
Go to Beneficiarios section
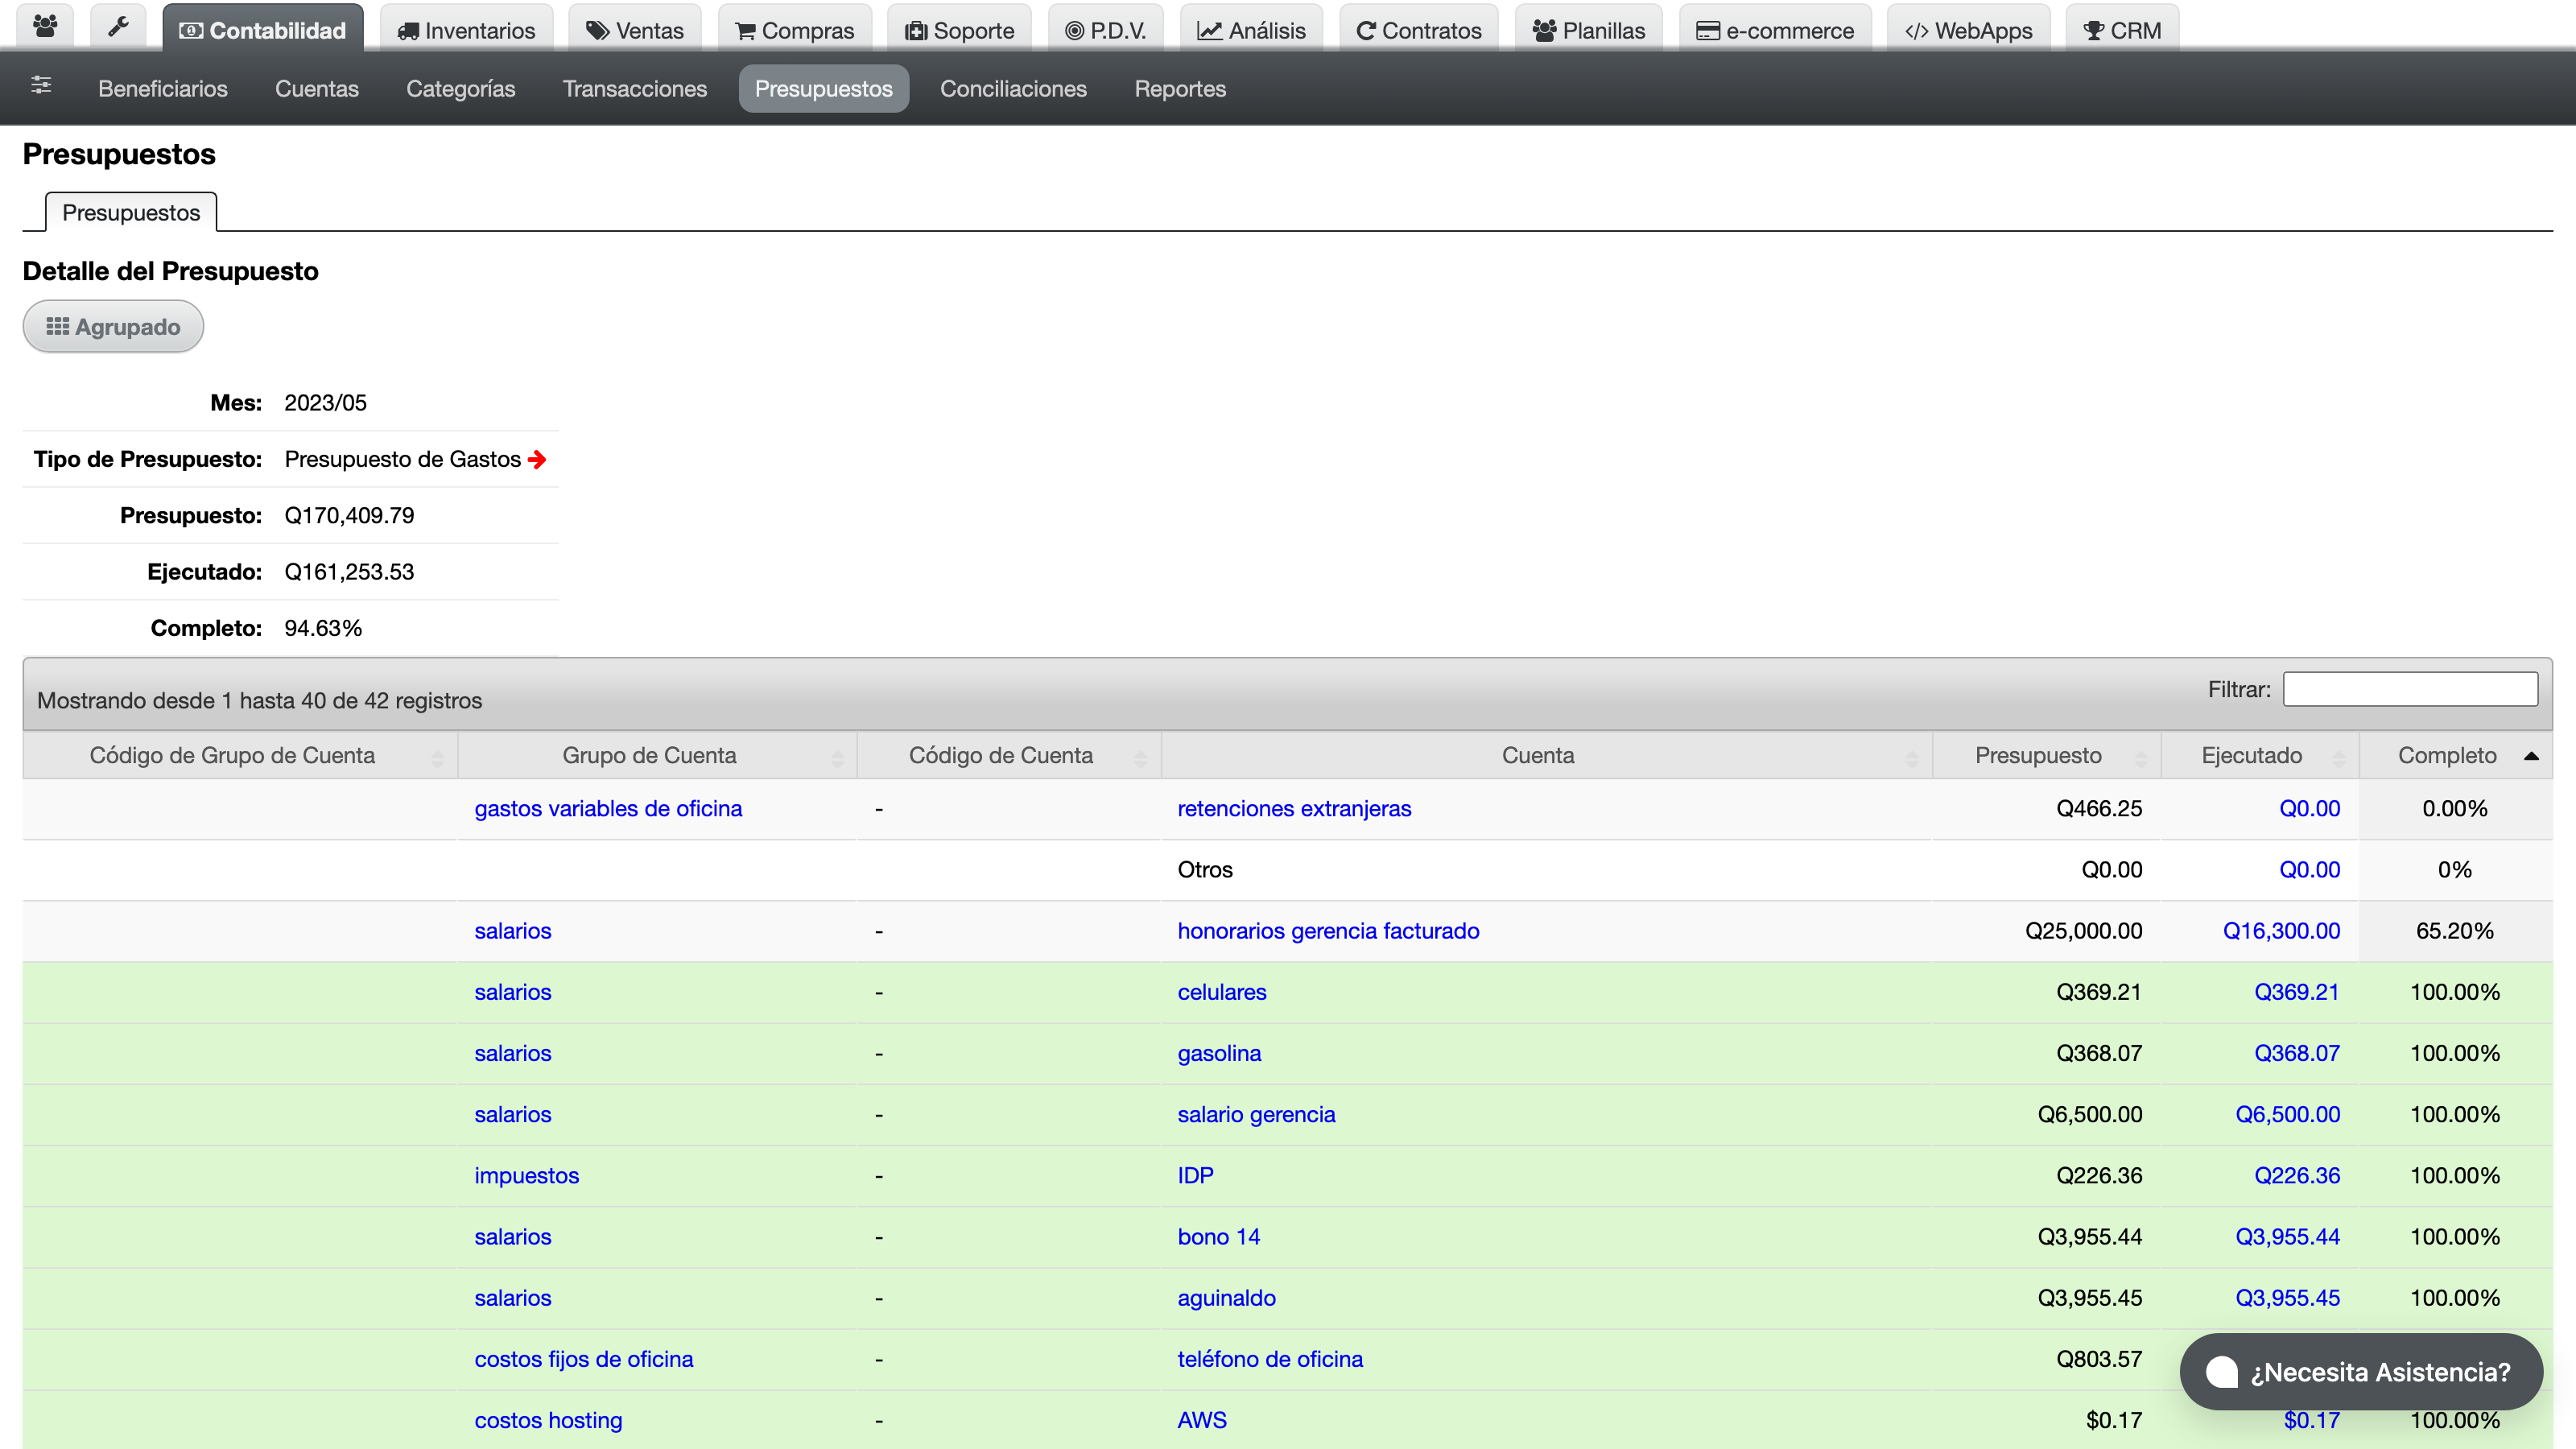pos(163,89)
